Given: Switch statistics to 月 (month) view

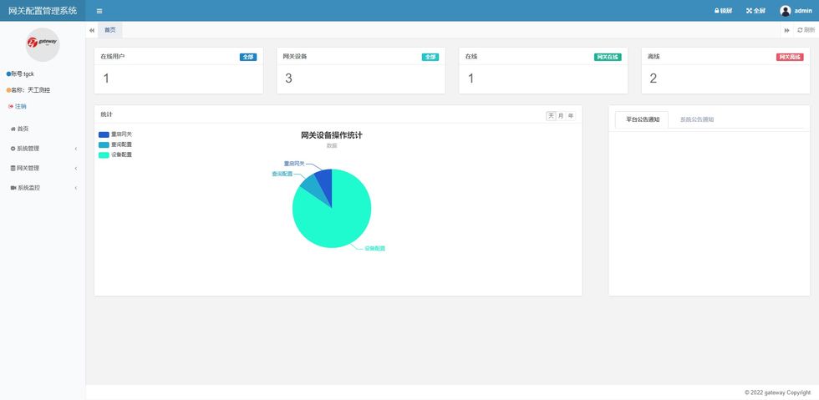Looking at the screenshot, I should point(561,115).
